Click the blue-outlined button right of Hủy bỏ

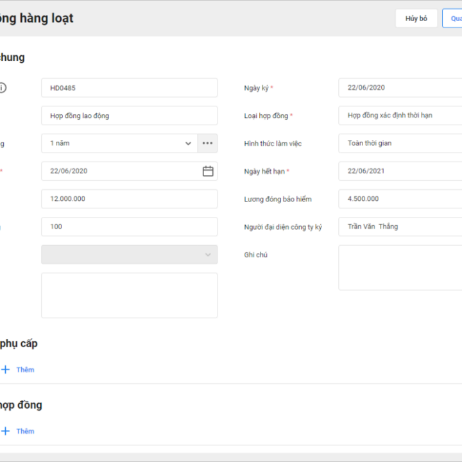(x=452, y=19)
